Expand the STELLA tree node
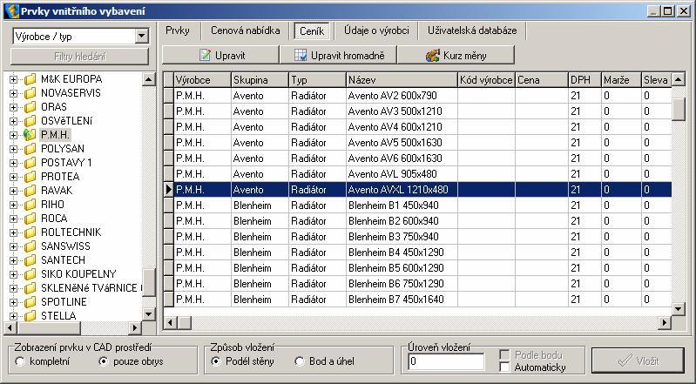The height and width of the screenshot is (384, 696). 13,316
